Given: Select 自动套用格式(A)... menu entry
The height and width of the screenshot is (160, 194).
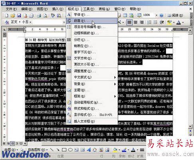Looking at the screenshot, I should [x=92, y=102].
